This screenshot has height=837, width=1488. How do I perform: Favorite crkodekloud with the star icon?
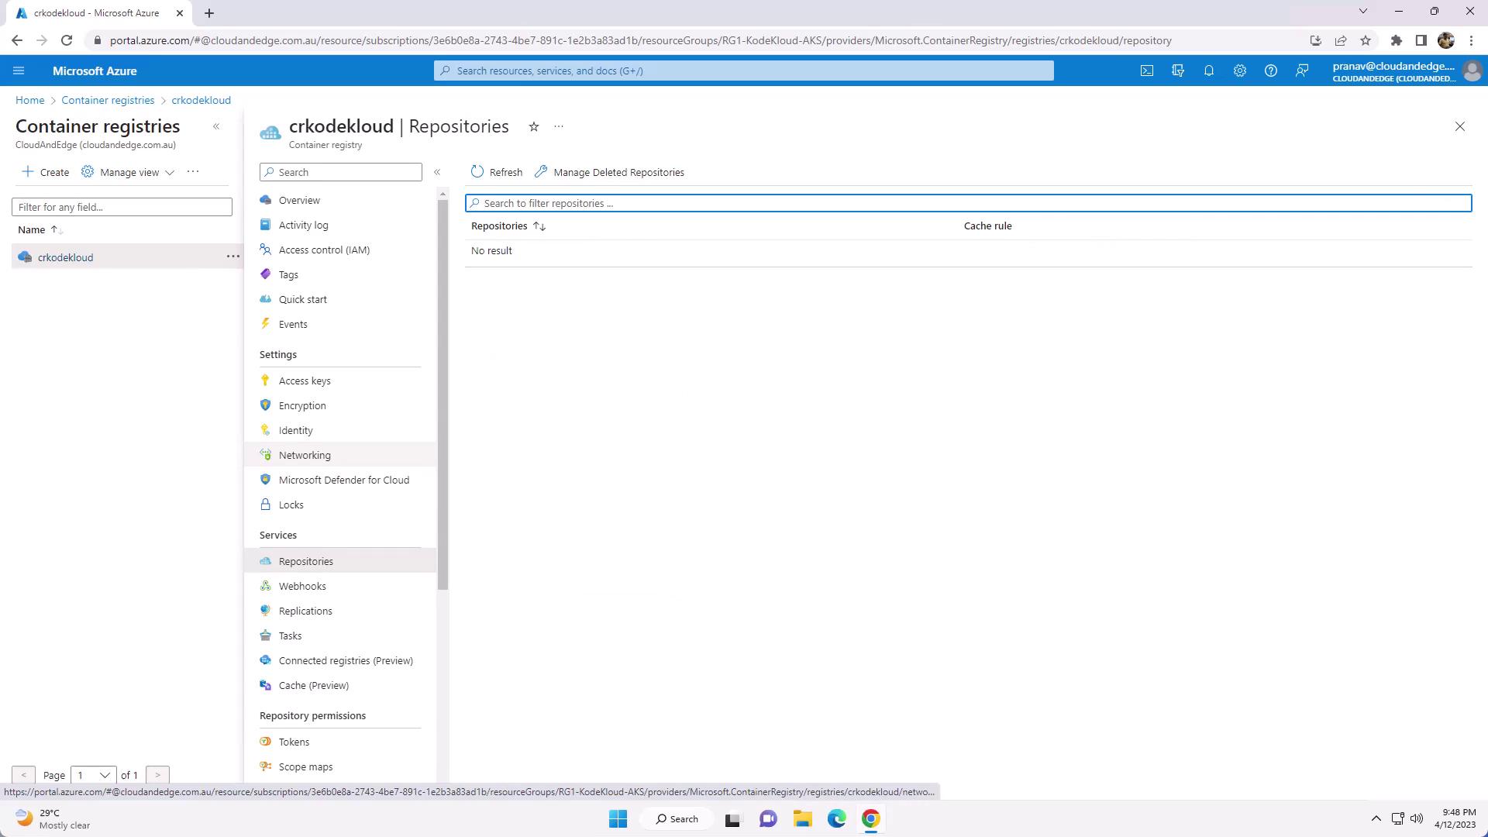534,126
